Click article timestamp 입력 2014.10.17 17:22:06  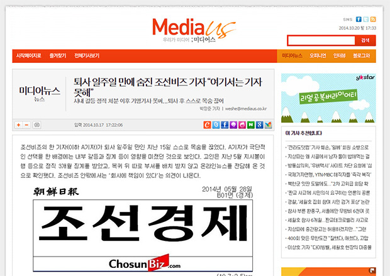99,125
